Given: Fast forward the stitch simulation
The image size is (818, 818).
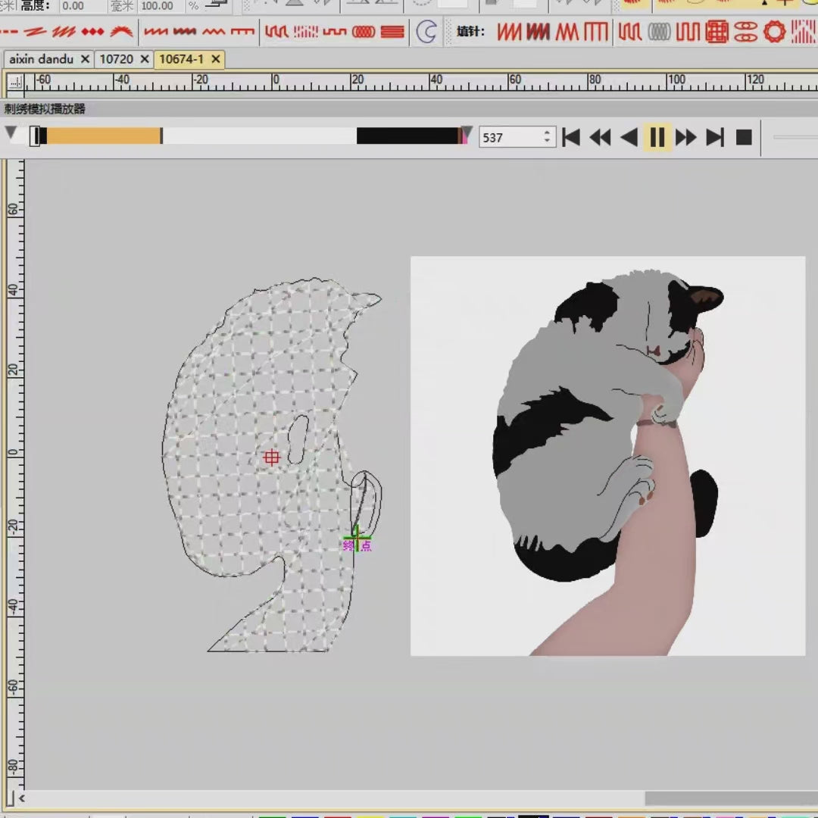Looking at the screenshot, I should click(x=686, y=137).
